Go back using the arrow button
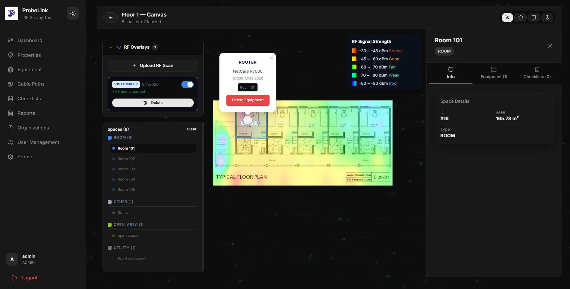The height and width of the screenshot is (289, 570). pyautogui.click(x=110, y=17)
